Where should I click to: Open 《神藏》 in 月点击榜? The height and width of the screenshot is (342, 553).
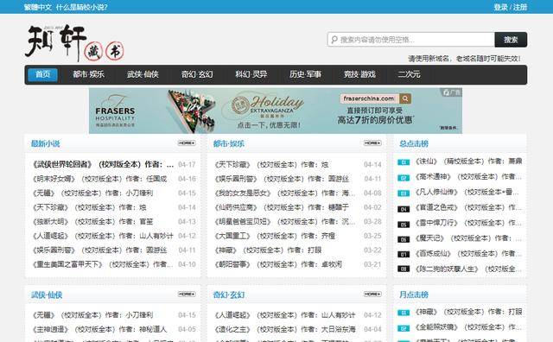point(468,312)
